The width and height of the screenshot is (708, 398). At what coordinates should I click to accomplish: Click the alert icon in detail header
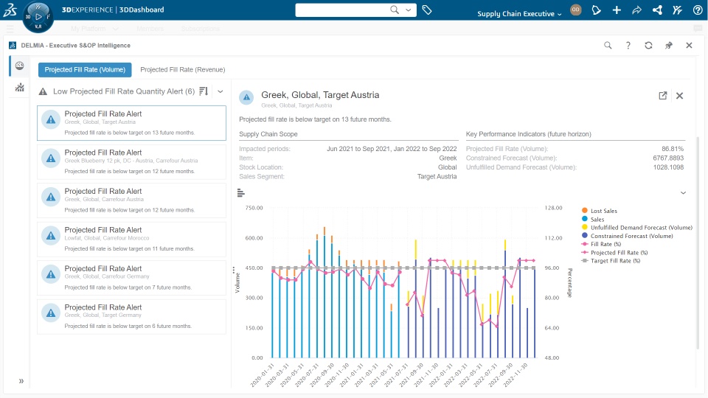[246, 97]
